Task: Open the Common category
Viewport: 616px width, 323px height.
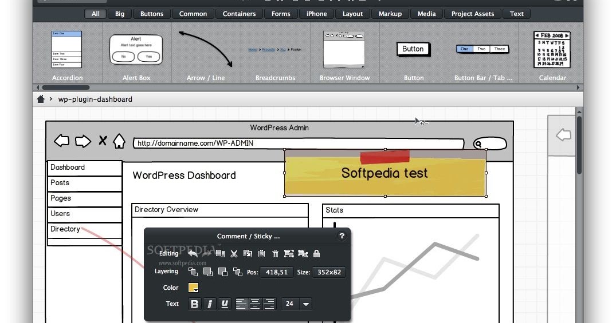Action: pos(193,14)
